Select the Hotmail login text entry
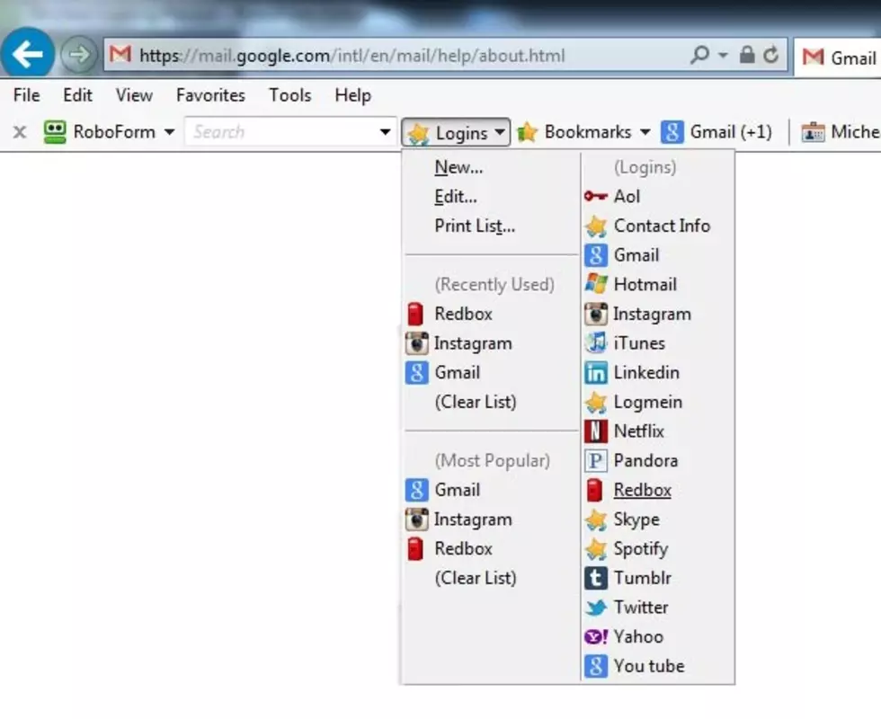Image resolution: width=881 pixels, height=719 pixels. point(645,284)
